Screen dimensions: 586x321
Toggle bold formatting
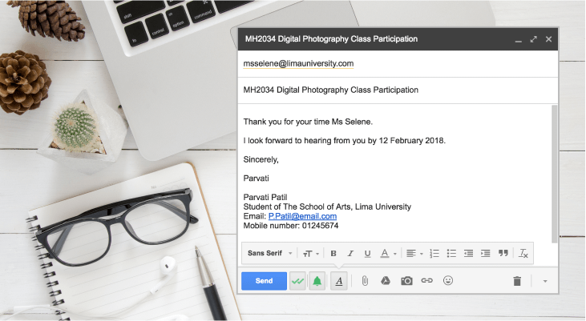click(x=333, y=254)
